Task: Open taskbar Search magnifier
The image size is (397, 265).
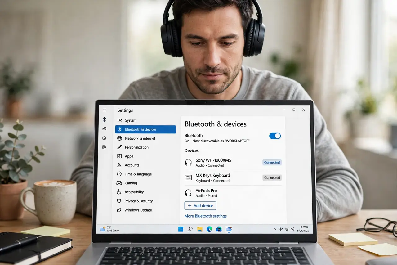Action: tap(190, 229)
